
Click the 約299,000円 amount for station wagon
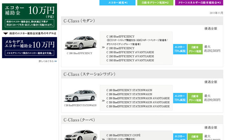212,100
